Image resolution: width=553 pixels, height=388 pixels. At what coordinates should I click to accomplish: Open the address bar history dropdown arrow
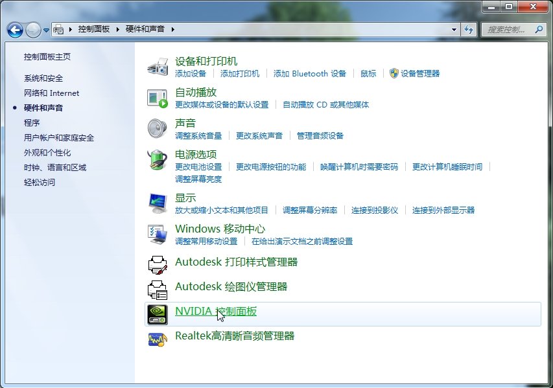point(455,29)
